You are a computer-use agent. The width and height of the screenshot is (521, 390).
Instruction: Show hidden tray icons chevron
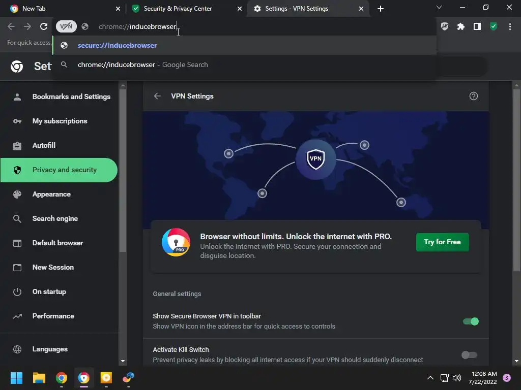click(x=430, y=378)
